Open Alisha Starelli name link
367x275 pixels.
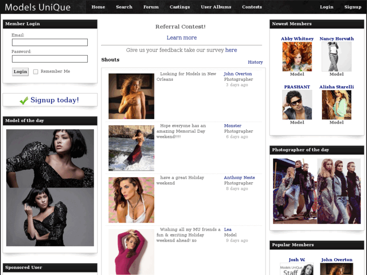337,87
